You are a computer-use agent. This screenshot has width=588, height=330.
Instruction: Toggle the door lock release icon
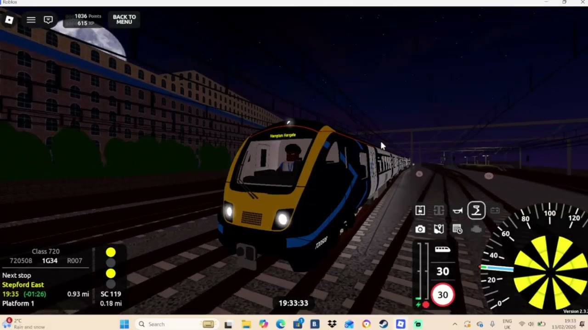point(420,210)
